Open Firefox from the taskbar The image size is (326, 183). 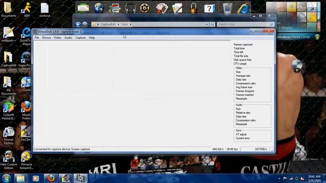[x=50, y=178]
